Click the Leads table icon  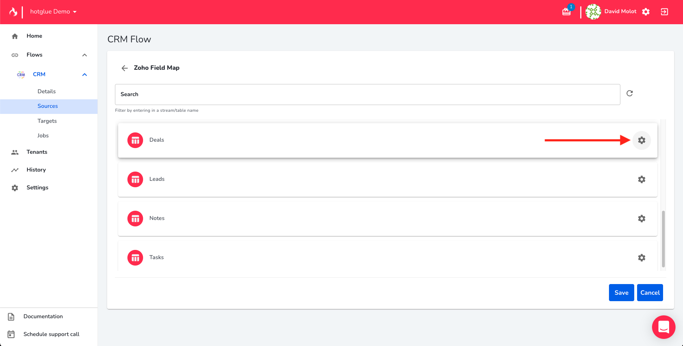[x=135, y=179]
